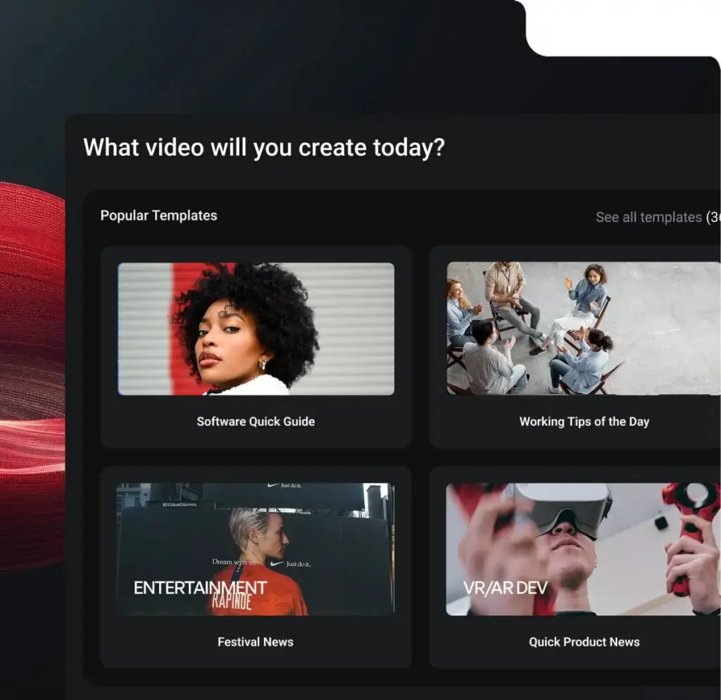This screenshot has height=700, width=721.
Task: Open the Software Quick Guide template thumbnail
Action: point(256,329)
